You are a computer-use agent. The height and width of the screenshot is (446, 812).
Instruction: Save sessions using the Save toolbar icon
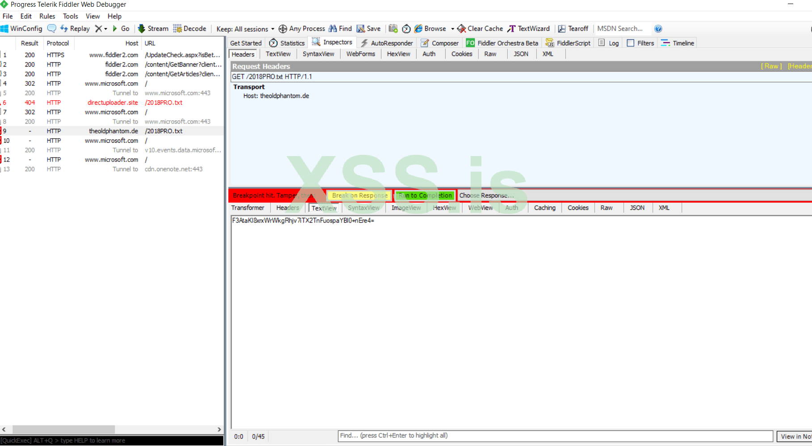pos(368,29)
